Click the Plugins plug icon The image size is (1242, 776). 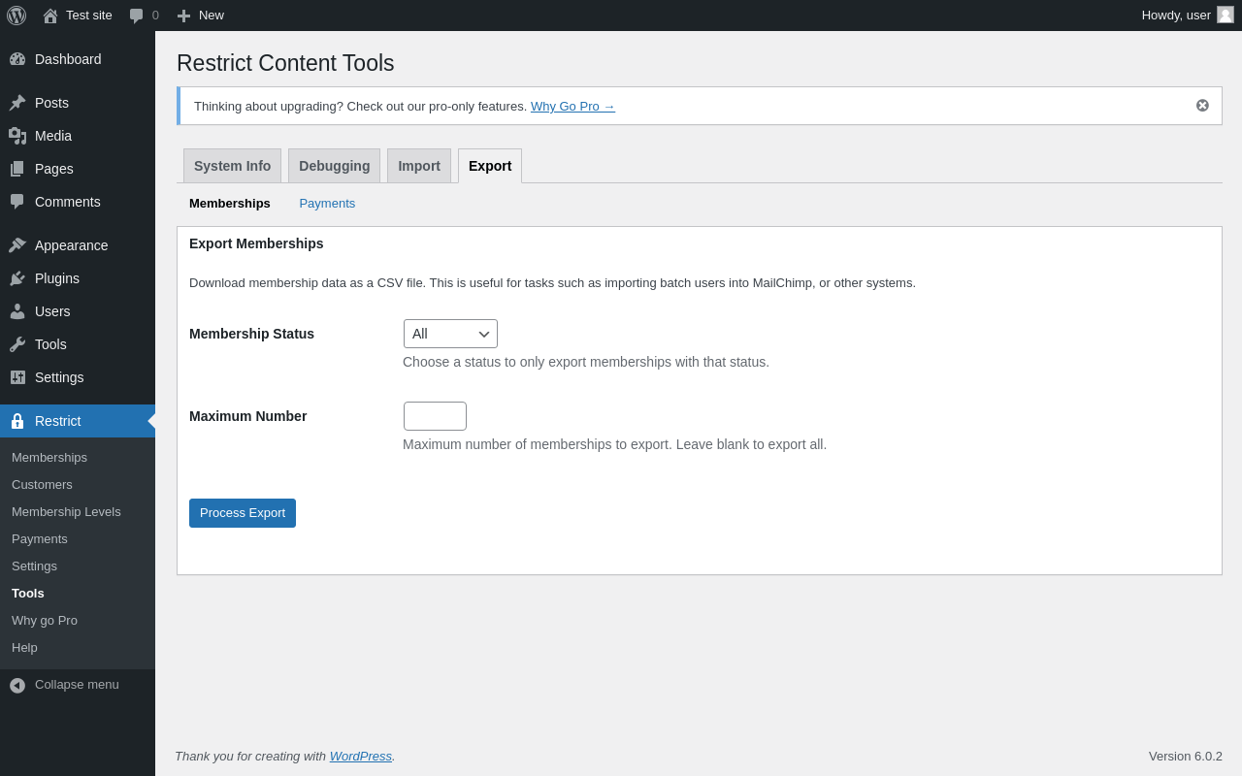17,278
